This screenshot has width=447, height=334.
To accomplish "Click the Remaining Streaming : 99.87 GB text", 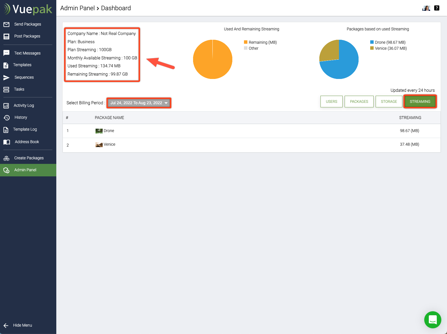I will (x=98, y=74).
